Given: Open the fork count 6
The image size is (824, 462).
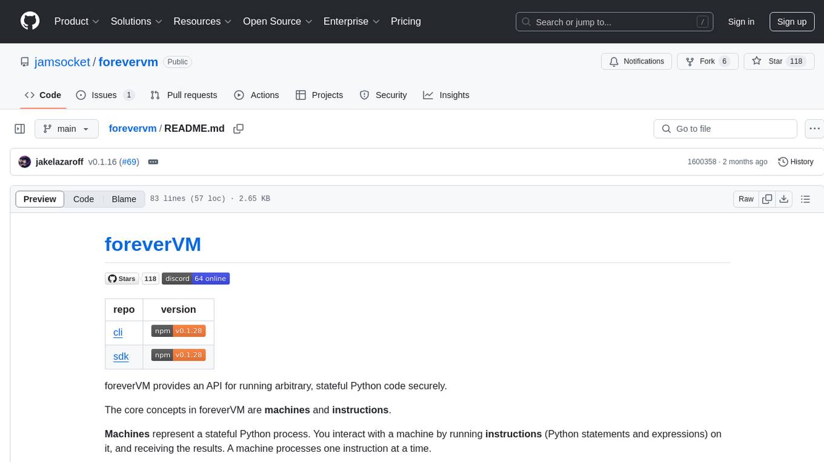Looking at the screenshot, I should pos(724,61).
